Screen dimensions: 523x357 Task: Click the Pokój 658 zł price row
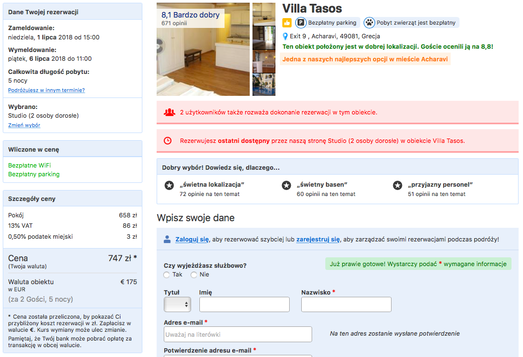coord(72,215)
